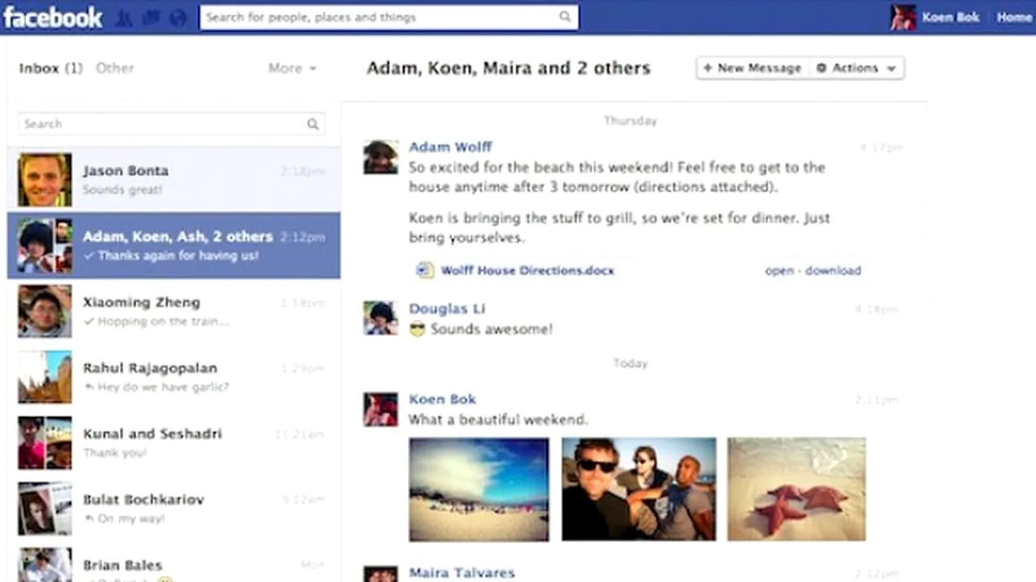Click the download link for attachment
Screen dimensions: 1036x582
(x=833, y=271)
